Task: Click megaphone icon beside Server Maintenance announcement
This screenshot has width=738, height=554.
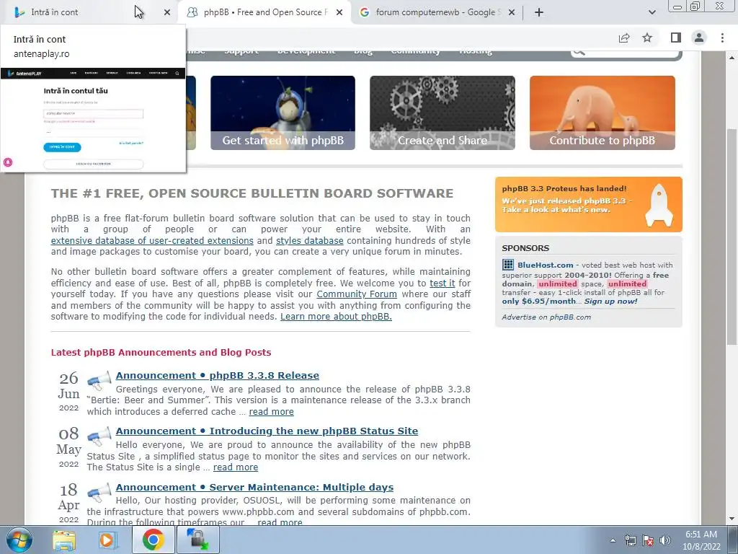Action: [99, 492]
